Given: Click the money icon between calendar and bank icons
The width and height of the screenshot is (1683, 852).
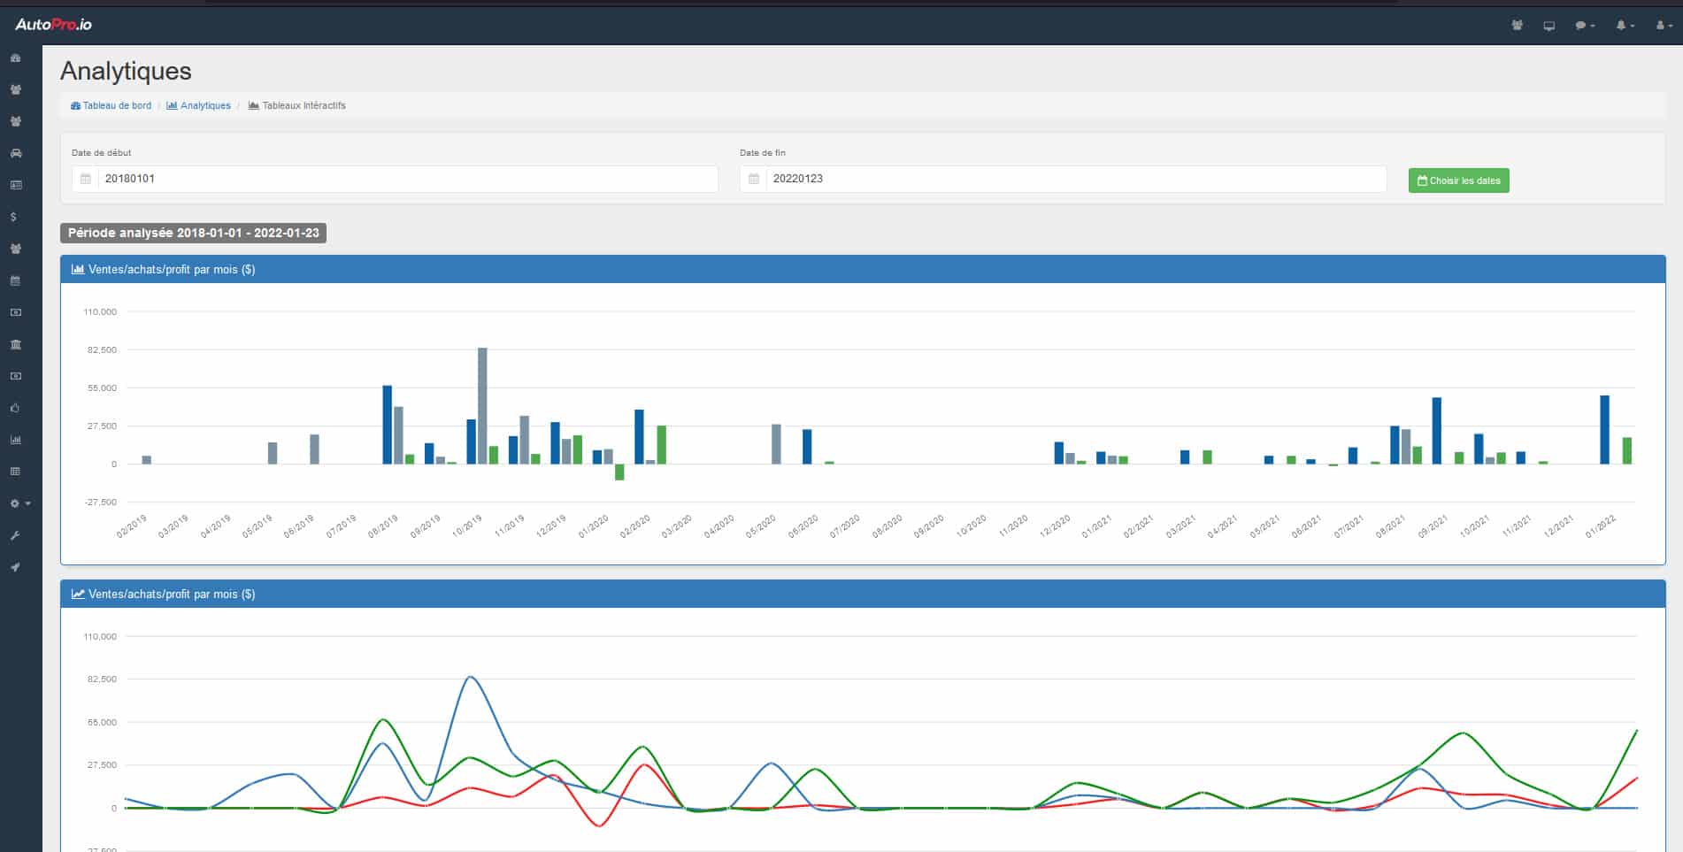Looking at the screenshot, I should tap(15, 312).
